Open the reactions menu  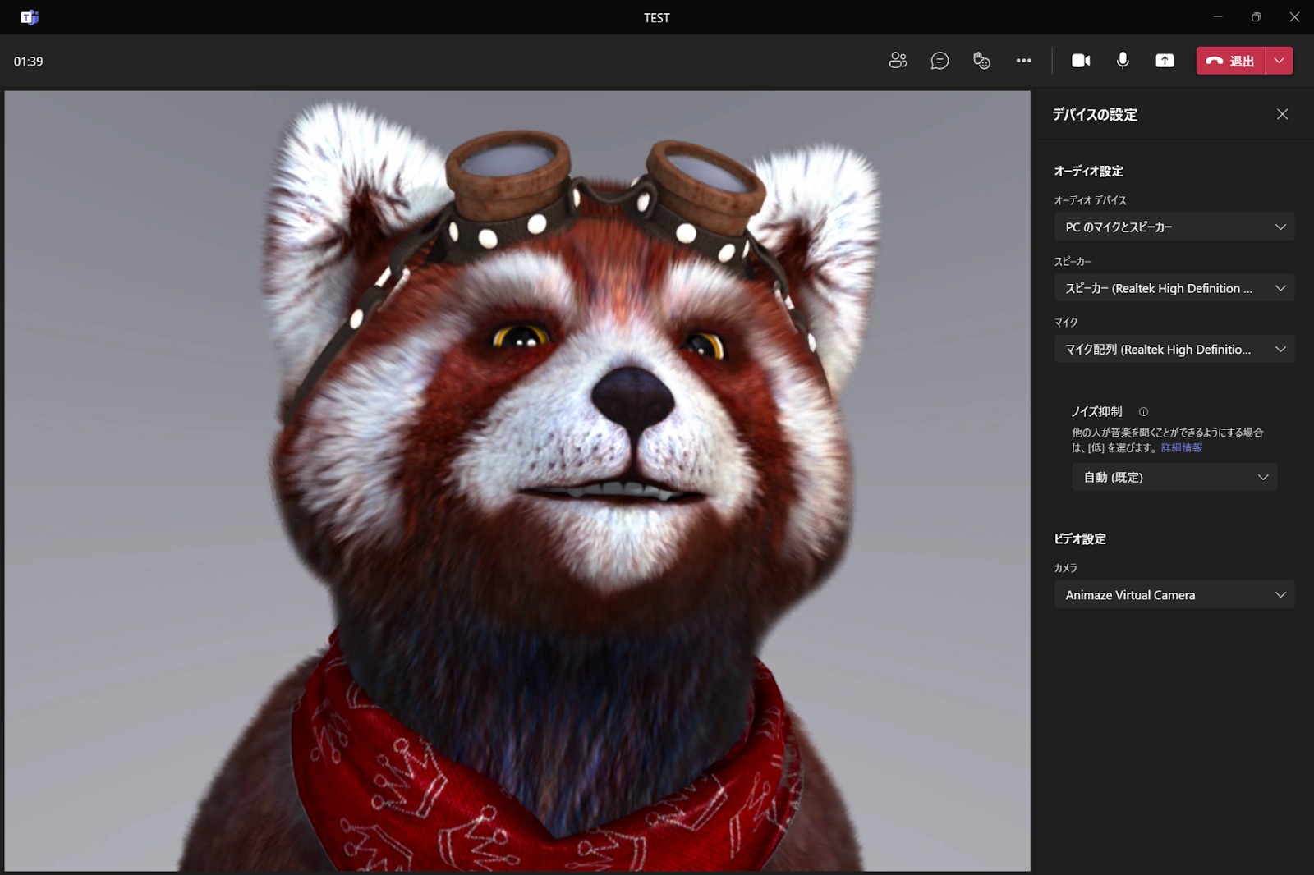click(981, 61)
